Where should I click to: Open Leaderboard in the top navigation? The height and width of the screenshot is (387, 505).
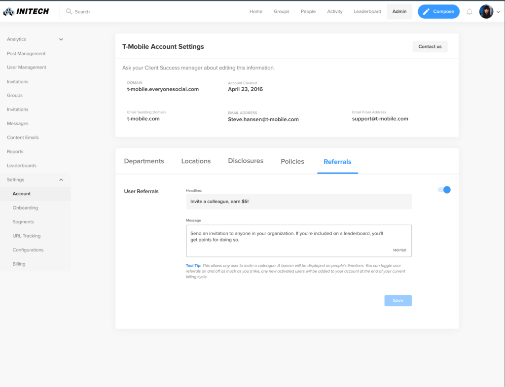click(x=367, y=12)
